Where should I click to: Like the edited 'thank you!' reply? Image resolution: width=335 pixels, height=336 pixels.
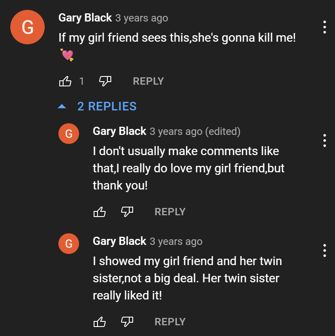(100, 212)
